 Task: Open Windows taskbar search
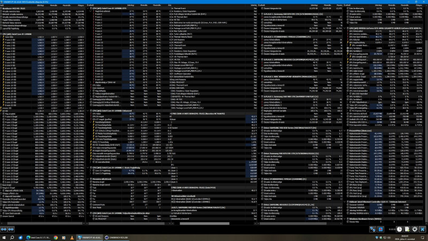12,238
